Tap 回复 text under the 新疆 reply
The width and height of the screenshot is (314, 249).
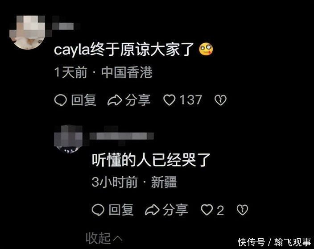click(x=121, y=210)
